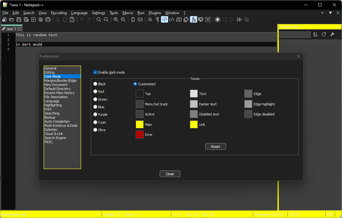Select MISC. in Preferences list
342x218 pixels.
coord(62,142)
